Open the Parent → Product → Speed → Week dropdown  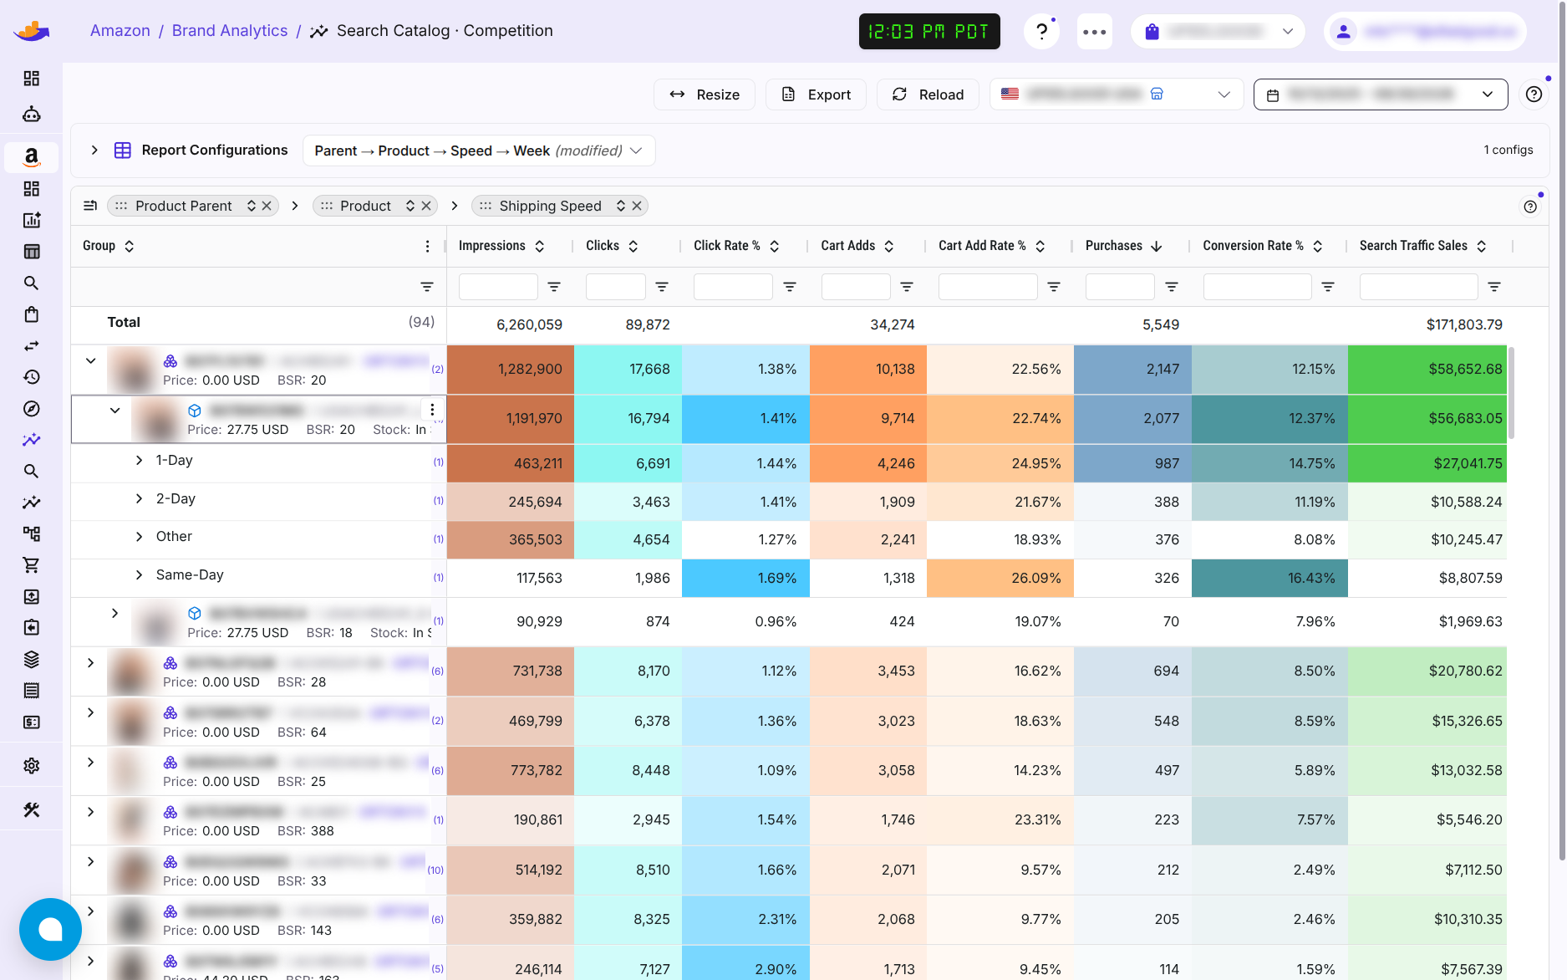click(479, 151)
